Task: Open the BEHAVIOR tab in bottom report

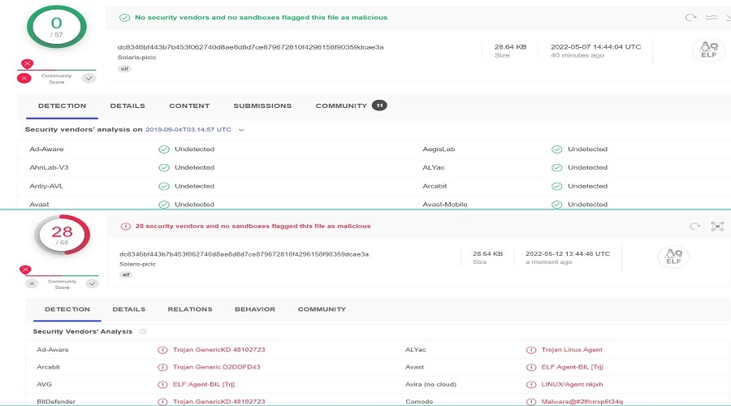Action: pyautogui.click(x=254, y=309)
